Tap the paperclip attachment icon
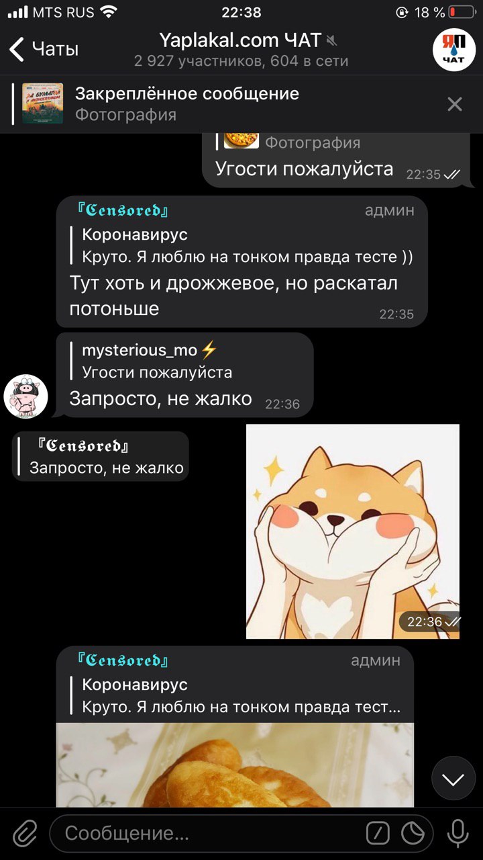 [x=24, y=834]
